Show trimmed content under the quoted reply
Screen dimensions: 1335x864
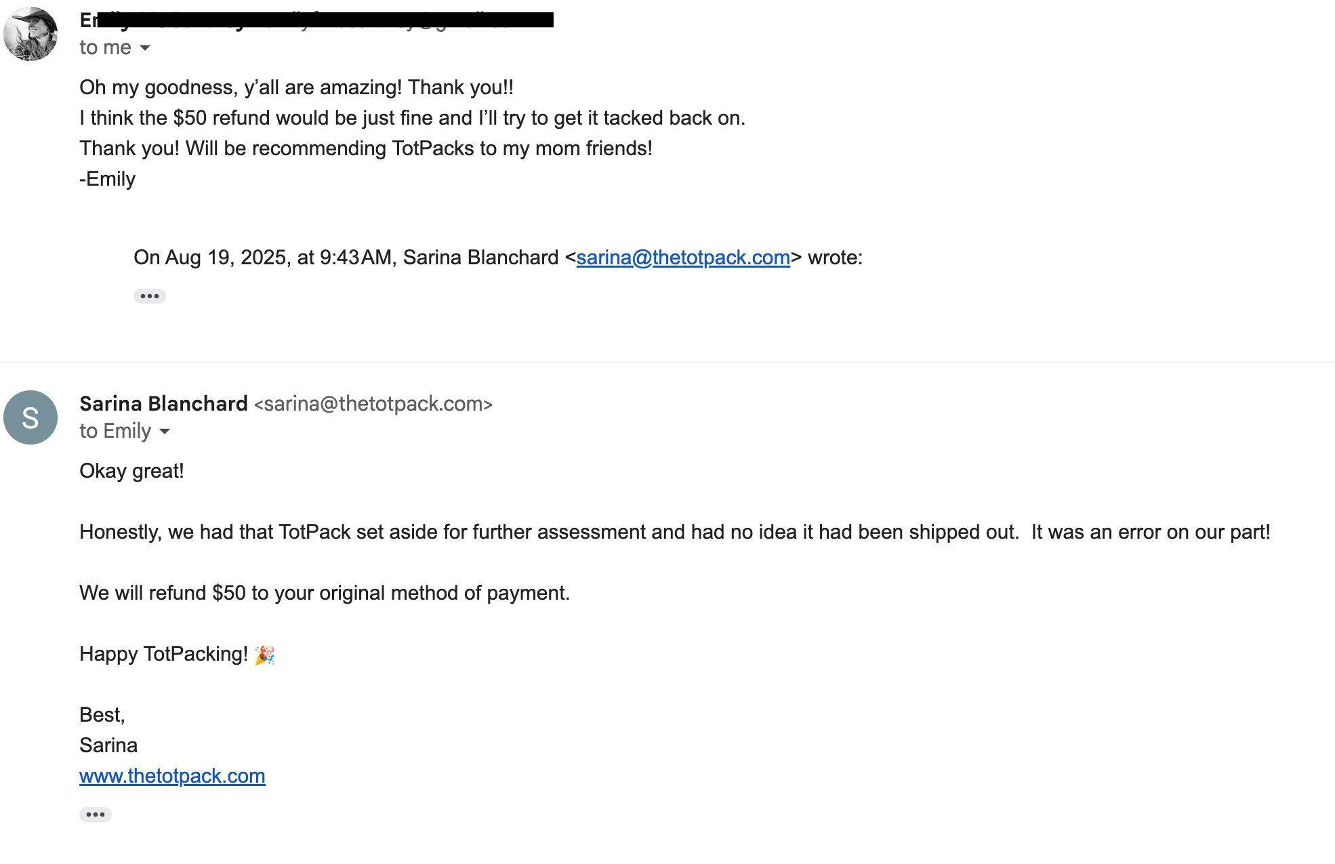tap(149, 296)
